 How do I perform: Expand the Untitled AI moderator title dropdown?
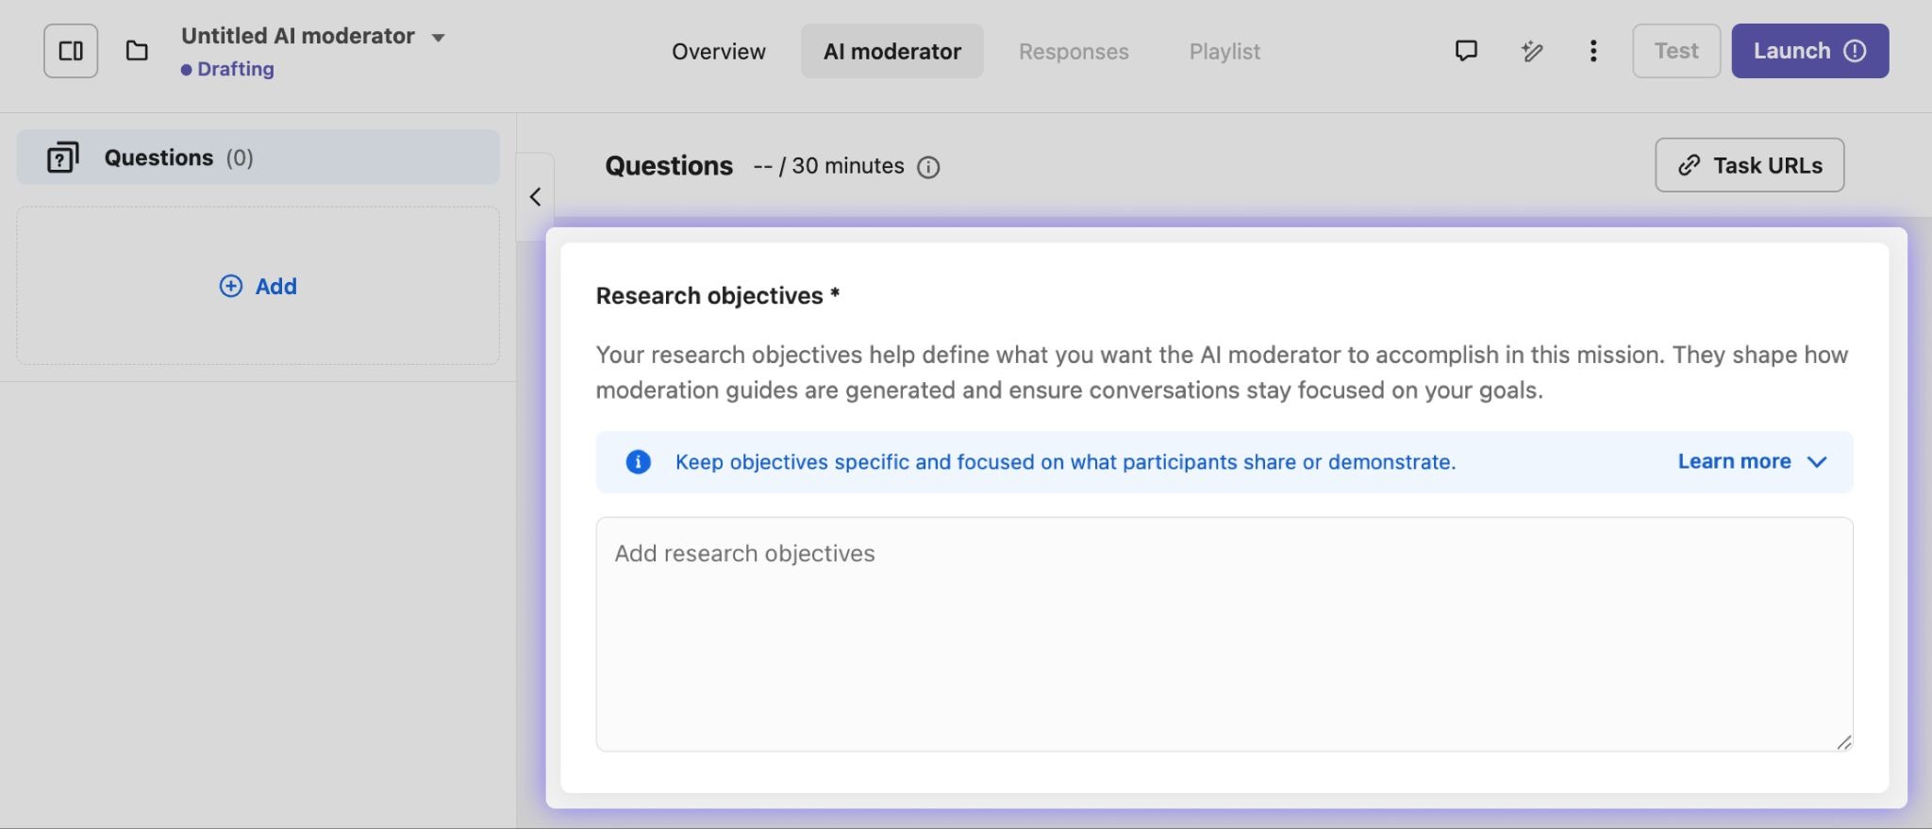pyautogui.click(x=438, y=38)
